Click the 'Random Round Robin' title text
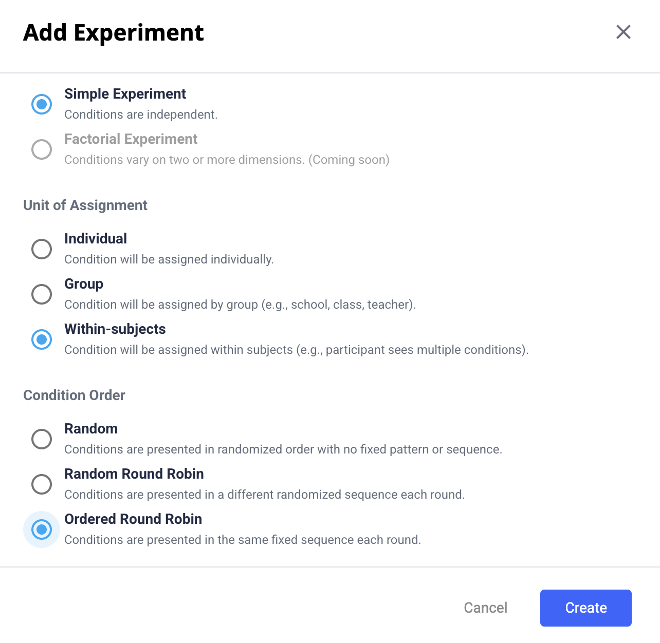Screen dimensions: 660x643 (134, 474)
